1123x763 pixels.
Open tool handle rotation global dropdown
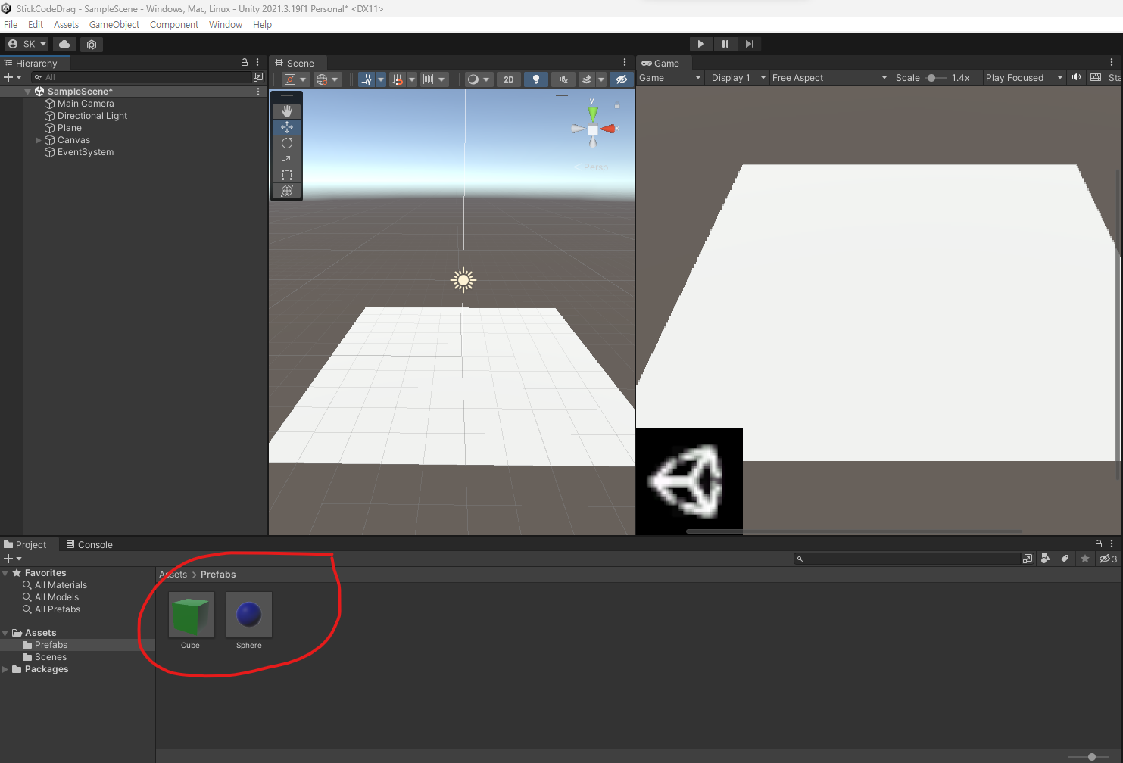pyautogui.click(x=328, y=79)
